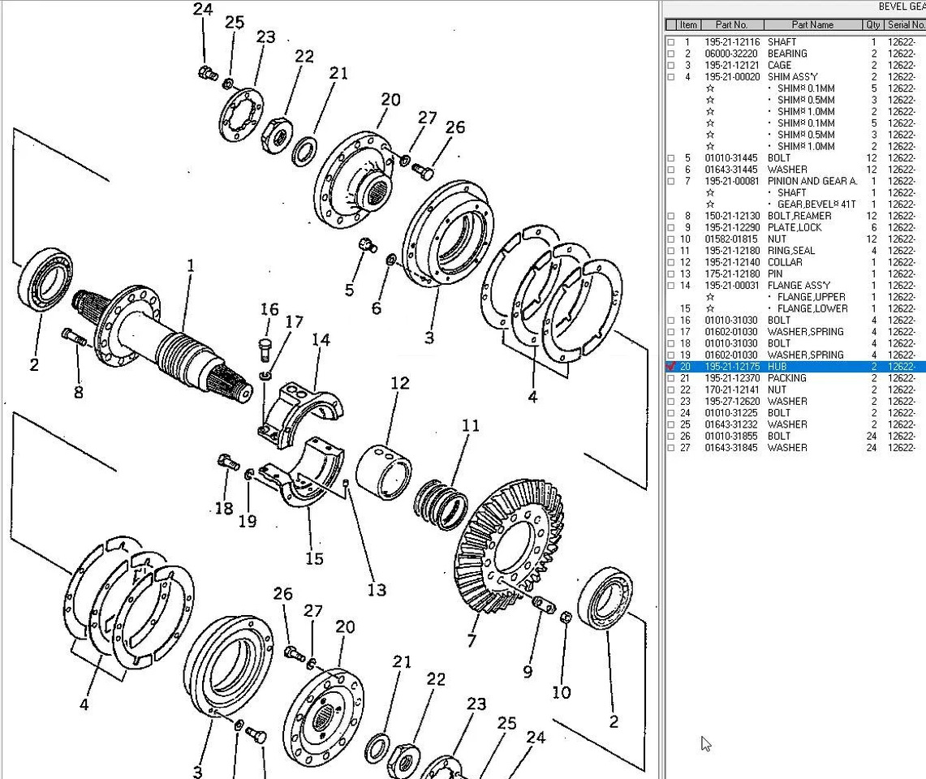Select the BEARING part name
The width and height of the screenshot is (926, 779).
click(787, 54)
